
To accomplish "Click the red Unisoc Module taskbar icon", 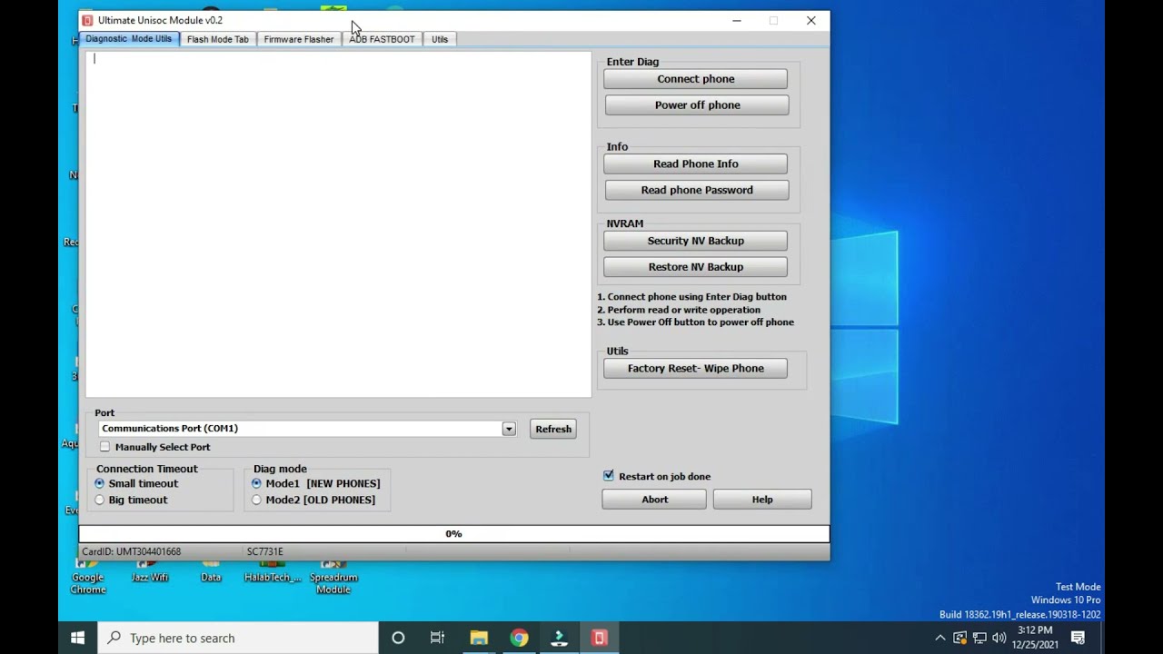I will pyautogui.click(x=599, y=638).
